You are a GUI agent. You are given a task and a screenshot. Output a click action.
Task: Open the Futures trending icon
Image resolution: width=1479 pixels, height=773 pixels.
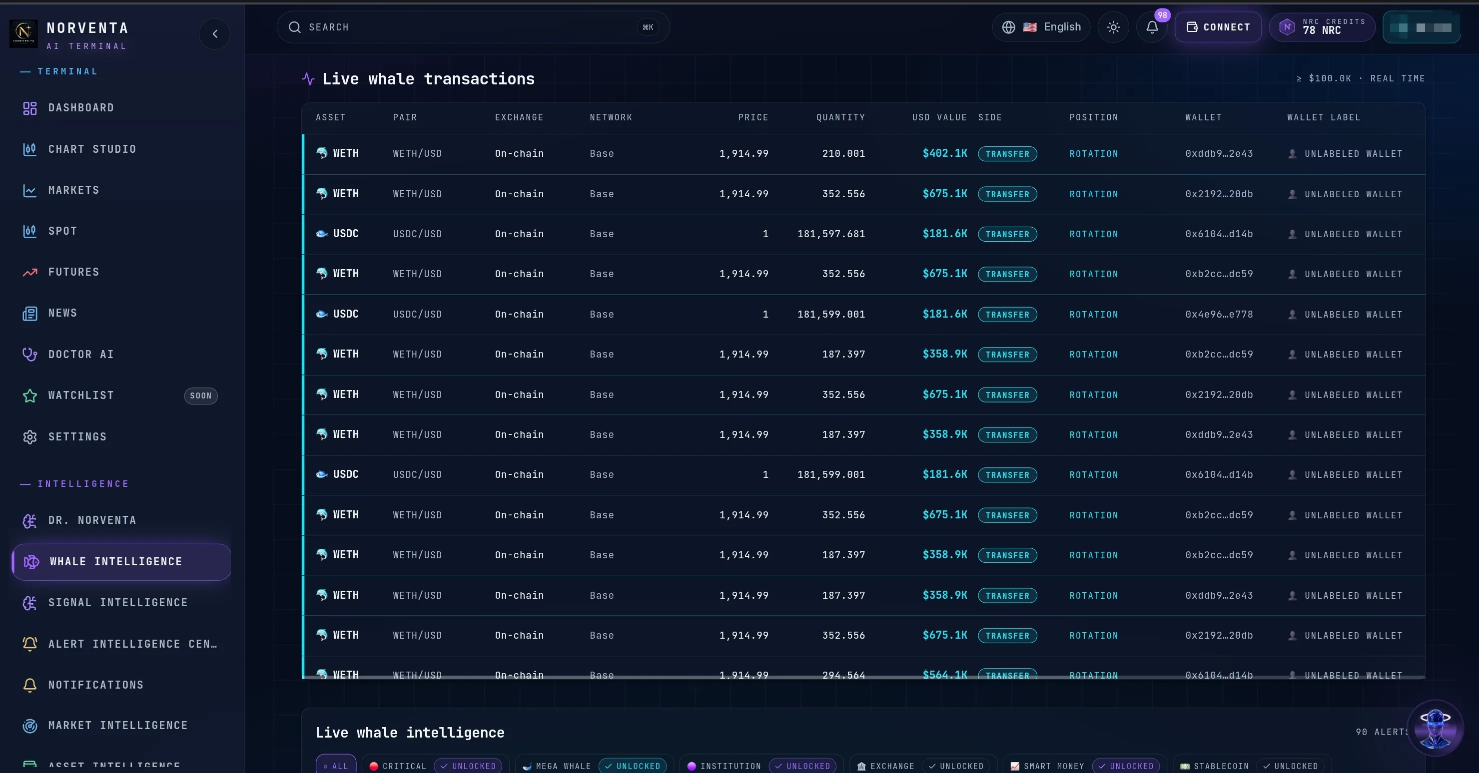[29, 273]
